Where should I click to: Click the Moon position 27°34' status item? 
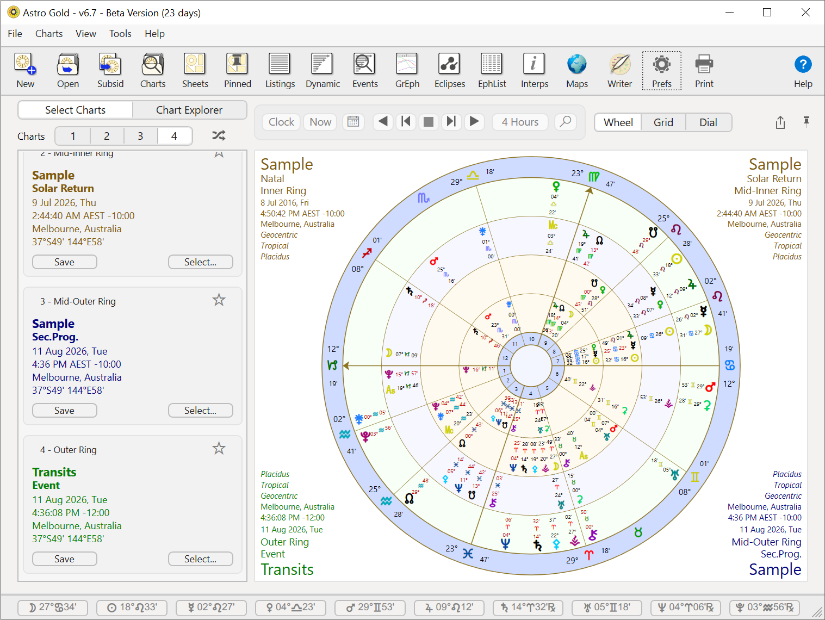[53, 607]
